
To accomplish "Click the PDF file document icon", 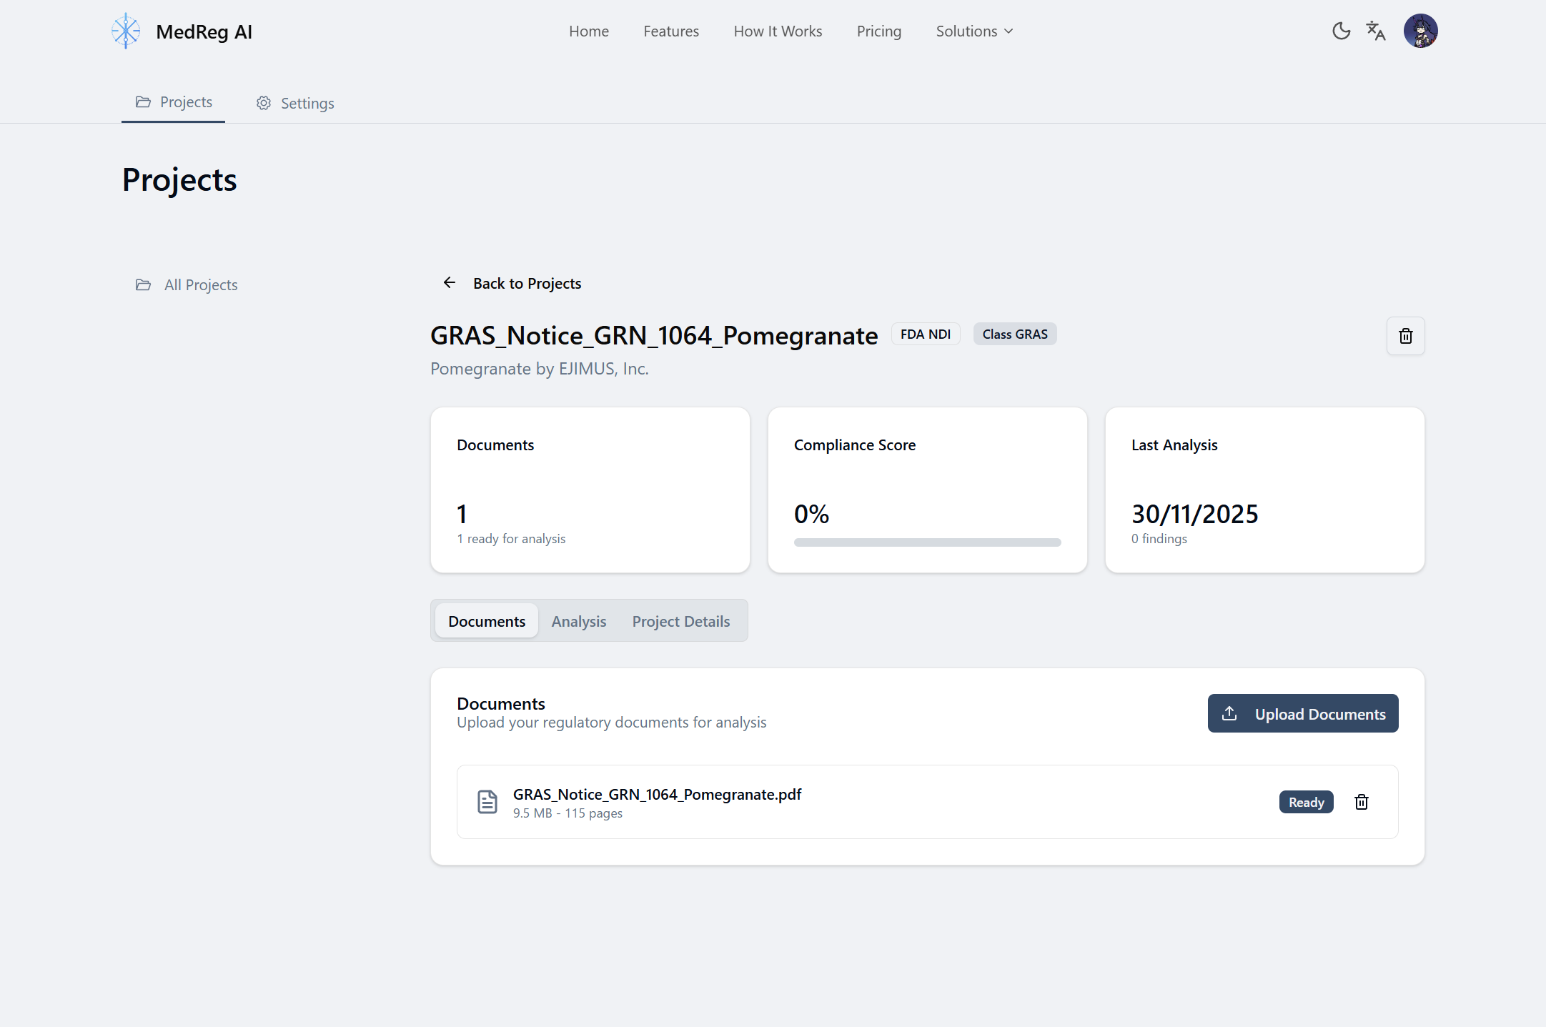I will click(x=487, y=802).
